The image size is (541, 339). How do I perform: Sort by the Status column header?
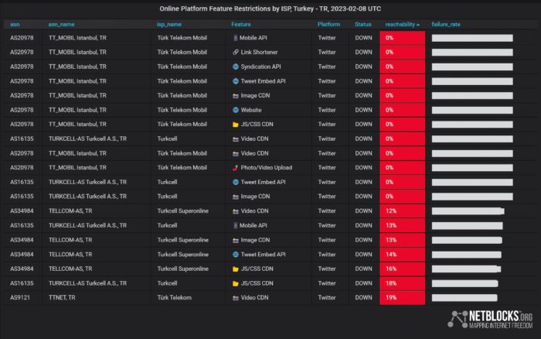pyautogui.click(x=363, y=24)
